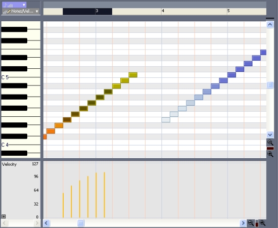This screenshot has width=278, height=228.
Task: Click the horizontal scrollbar thumb
Action: (81, 223)
